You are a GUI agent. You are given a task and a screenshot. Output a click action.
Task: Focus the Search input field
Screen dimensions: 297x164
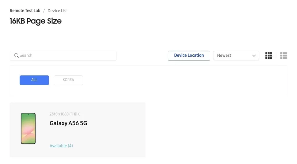coord(67,56)
